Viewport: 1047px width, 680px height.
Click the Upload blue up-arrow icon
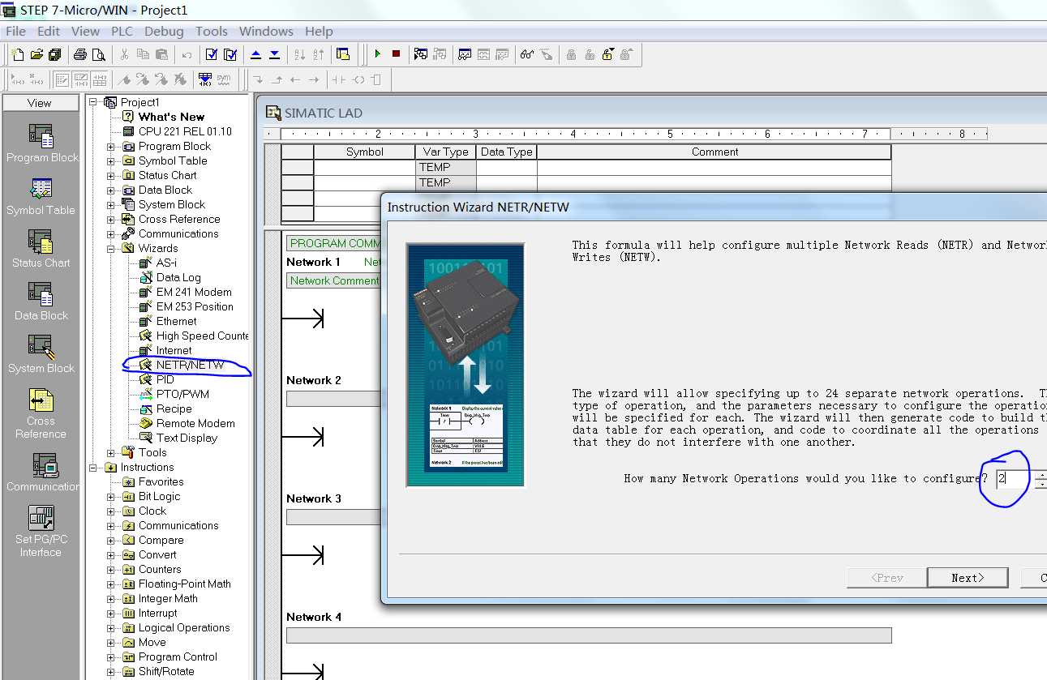pos(255,54)
